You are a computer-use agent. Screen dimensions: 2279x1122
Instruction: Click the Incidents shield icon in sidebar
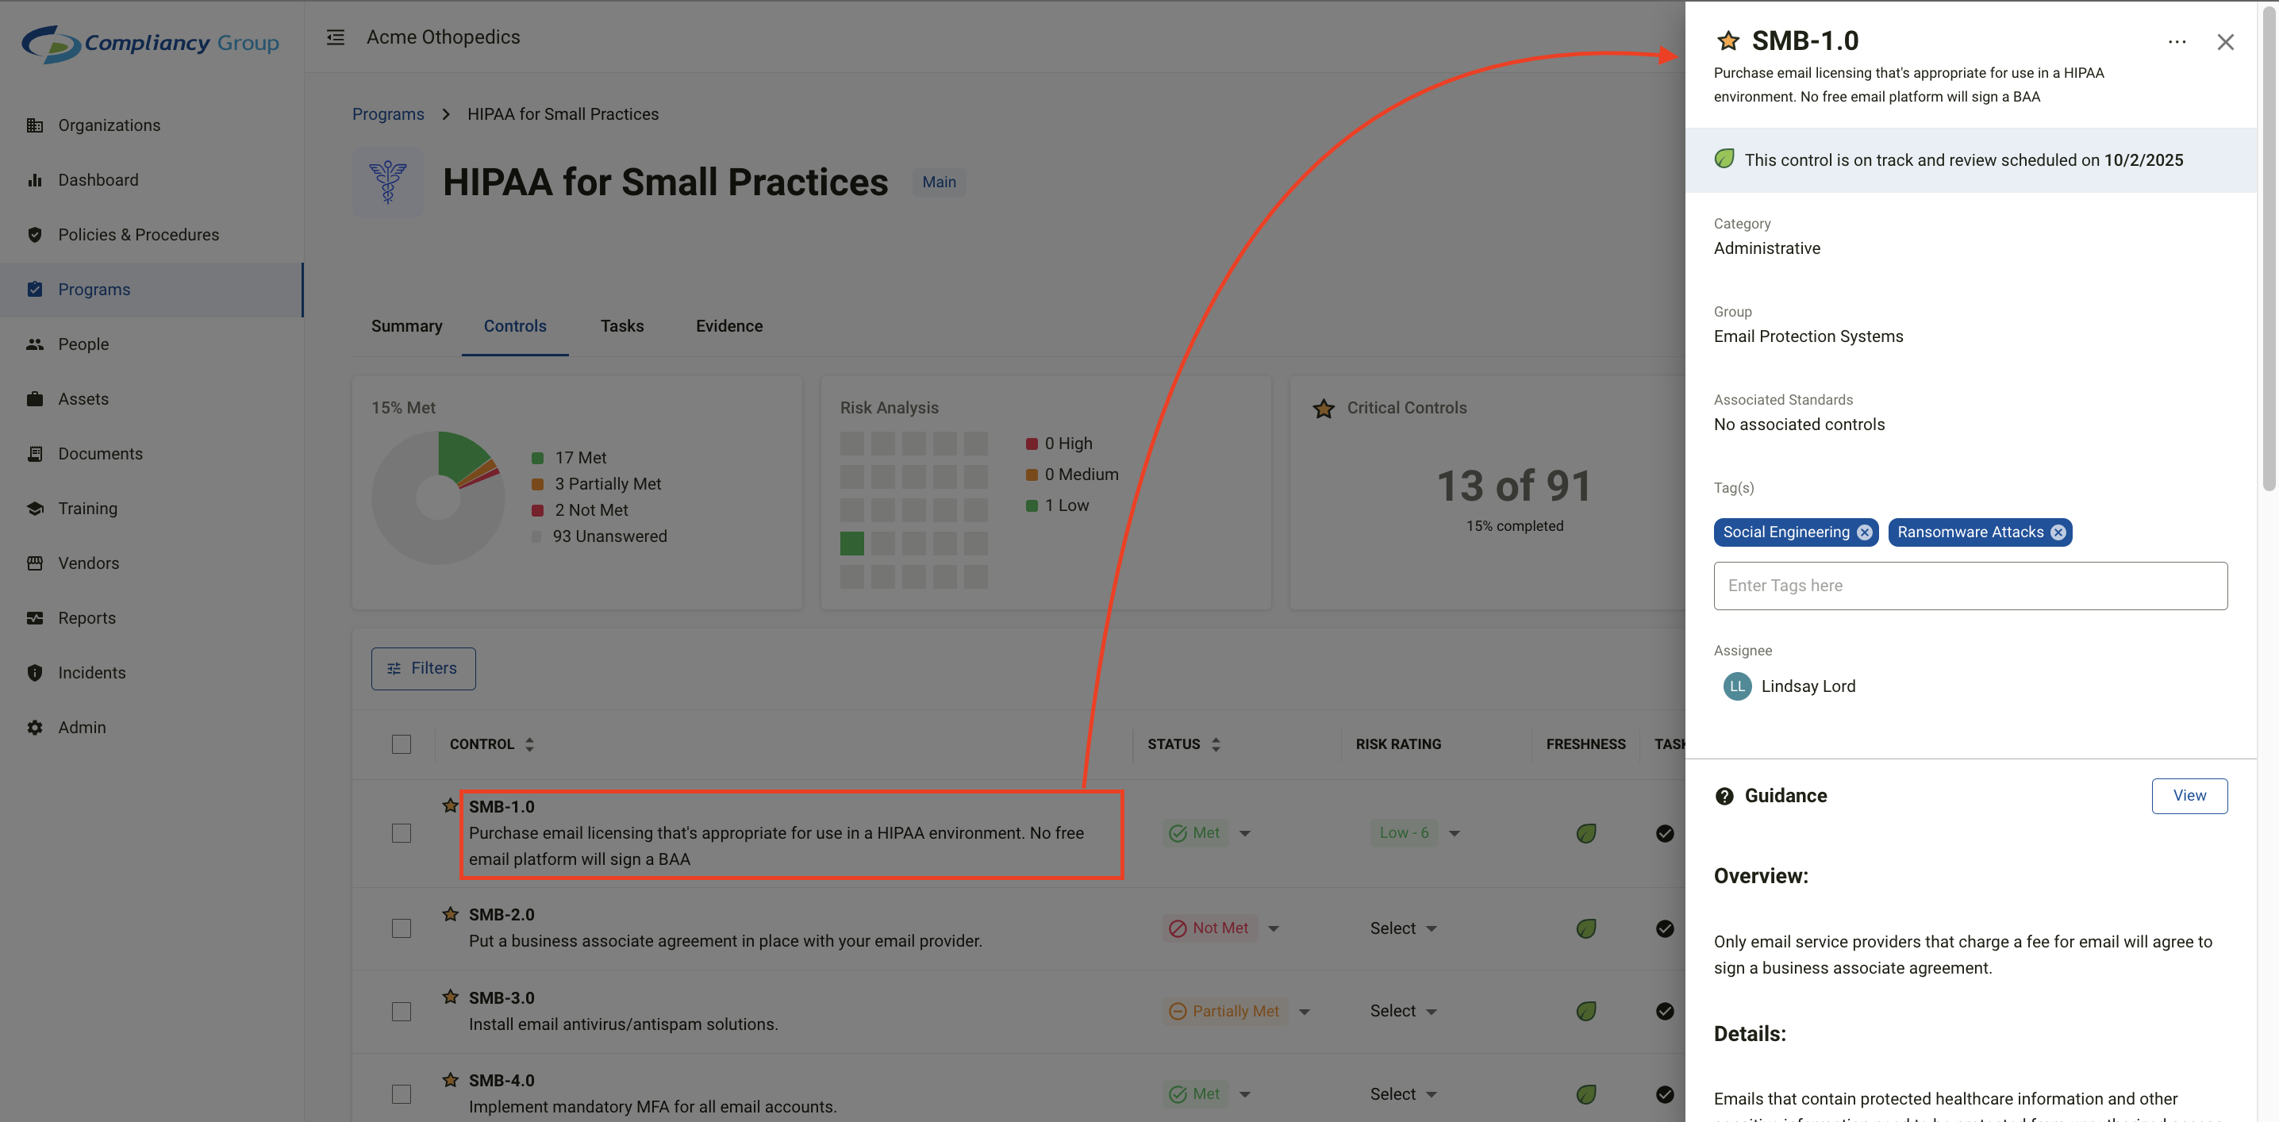tap(34, 673)
